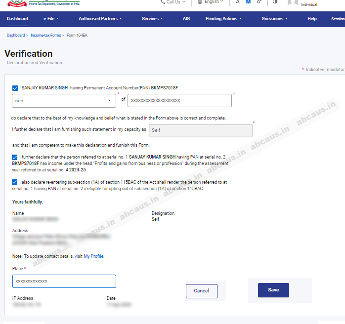The width and height of the screenshot is (345, 324).
Task: Open the e-File menu
Action: click(51, 19)
